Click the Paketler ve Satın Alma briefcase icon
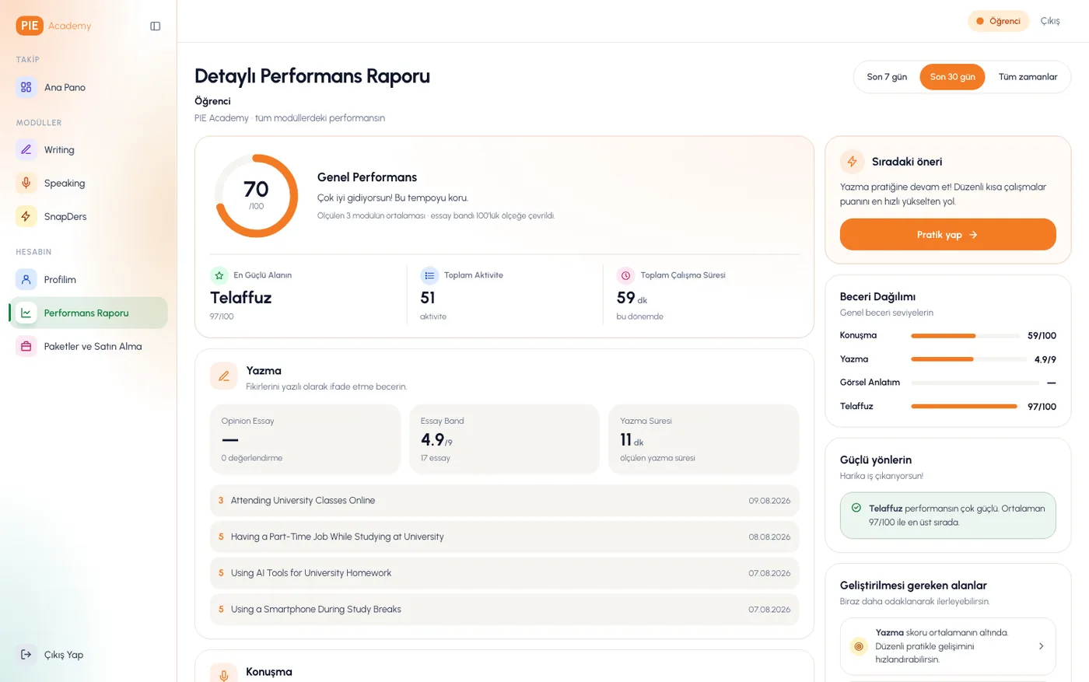The width and height of the screenshot is (1089, 682). point(26,346)
